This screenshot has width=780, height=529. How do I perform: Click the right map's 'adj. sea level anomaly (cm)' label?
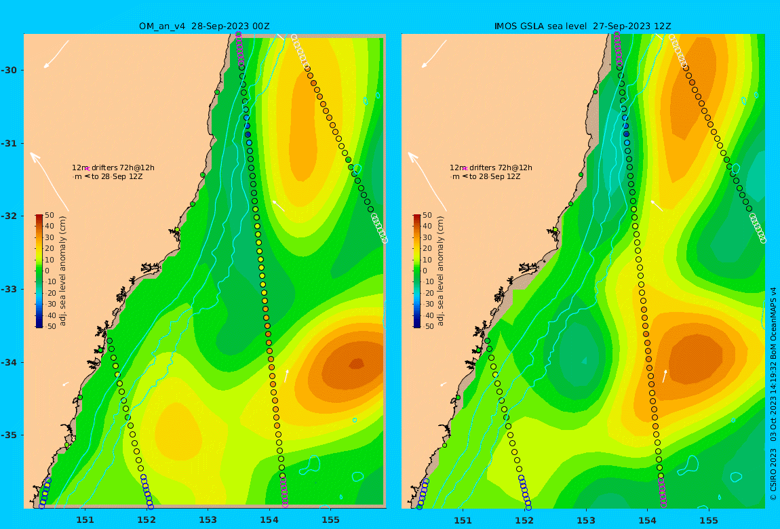(441, 271)
